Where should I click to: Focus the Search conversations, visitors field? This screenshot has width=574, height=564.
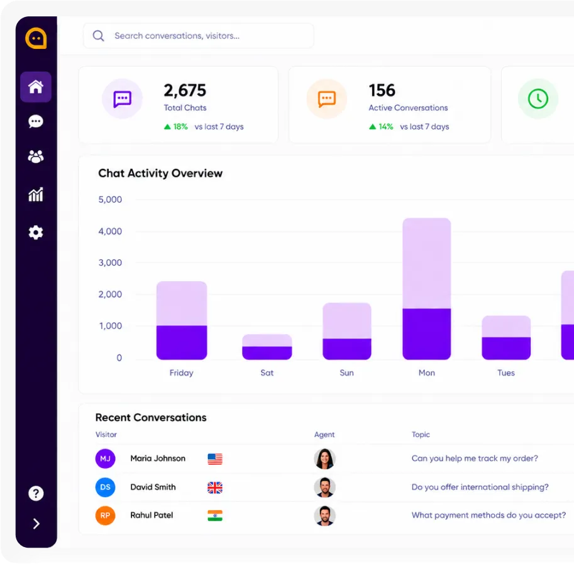199,36
